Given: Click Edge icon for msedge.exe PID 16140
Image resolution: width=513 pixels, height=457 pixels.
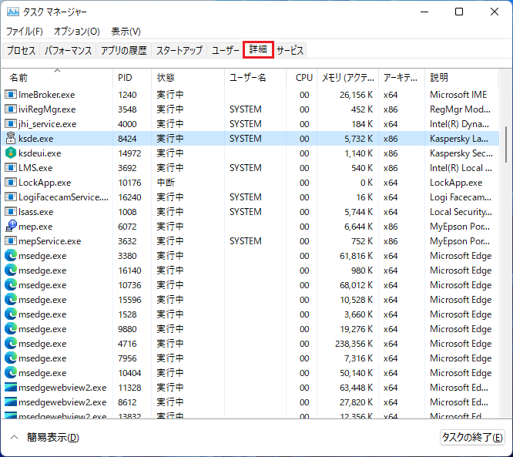Looking at the screenshot, I should [x=11, y=270].
